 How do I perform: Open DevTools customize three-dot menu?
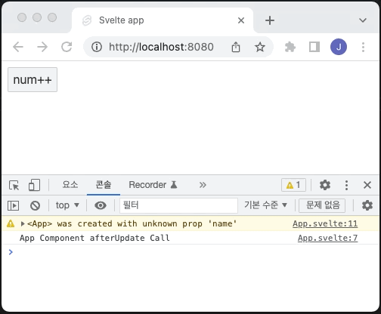pyautogui.click(x=346, y=185)
